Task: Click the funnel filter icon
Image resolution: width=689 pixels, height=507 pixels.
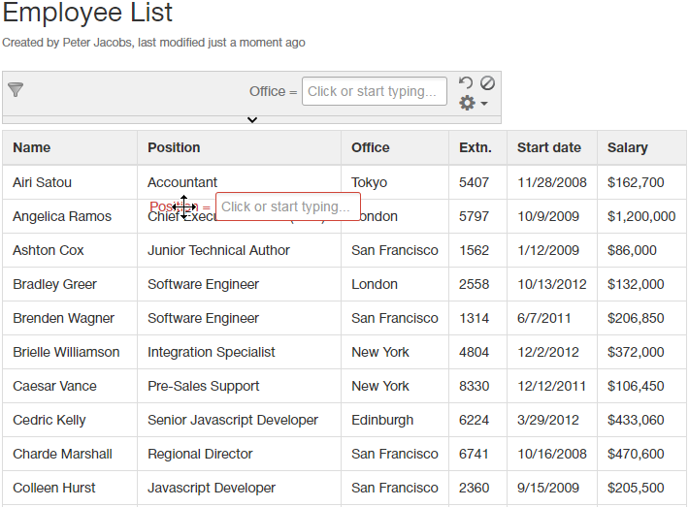Action: pyautogui.click(x=16, y=90)
